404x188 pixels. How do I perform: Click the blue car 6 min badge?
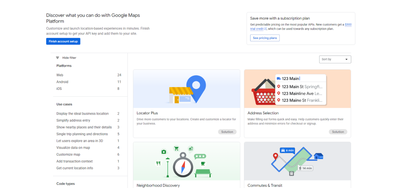[287, 151]
